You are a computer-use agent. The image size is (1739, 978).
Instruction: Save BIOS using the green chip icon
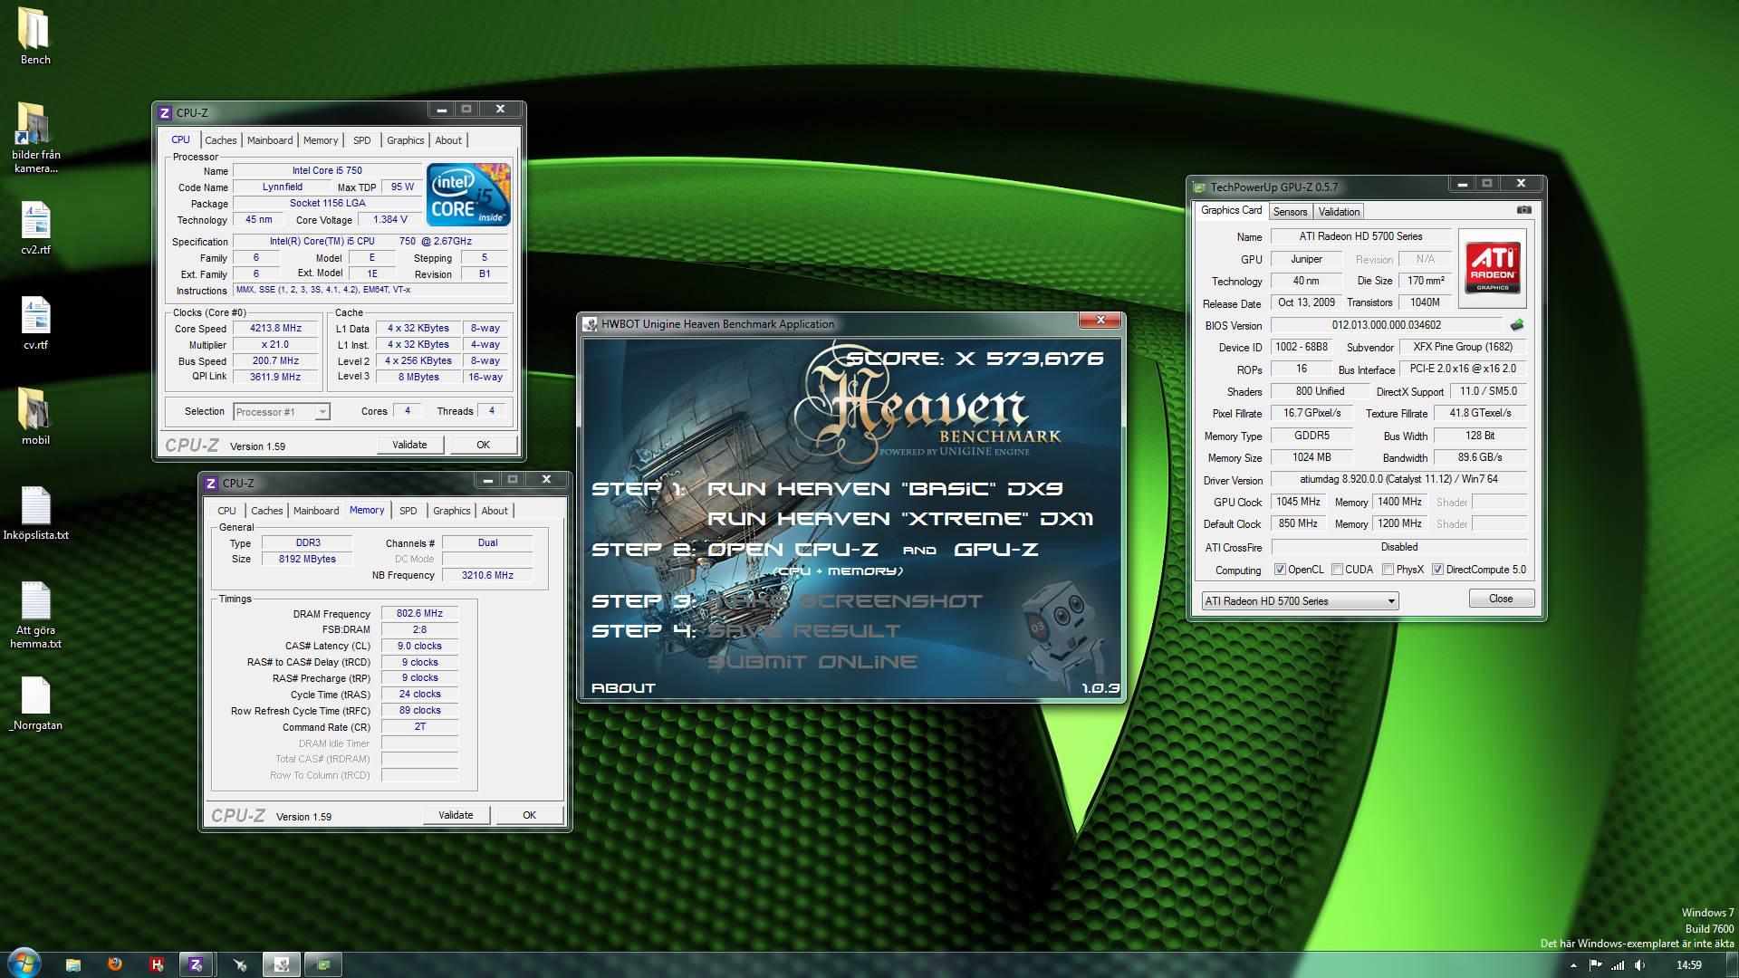[x=1517, y=325]
